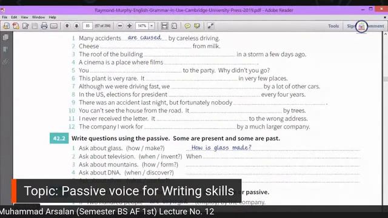Click the zoom percentage field 147%

pos(142,25)
